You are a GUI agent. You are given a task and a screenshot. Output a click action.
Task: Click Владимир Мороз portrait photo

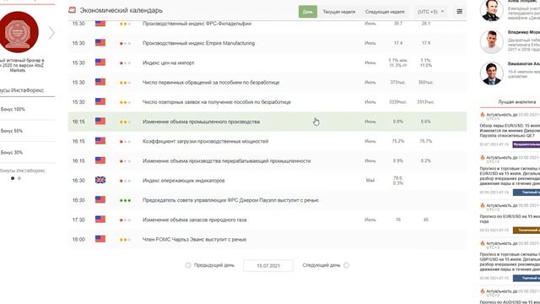(x=492, y=42)
